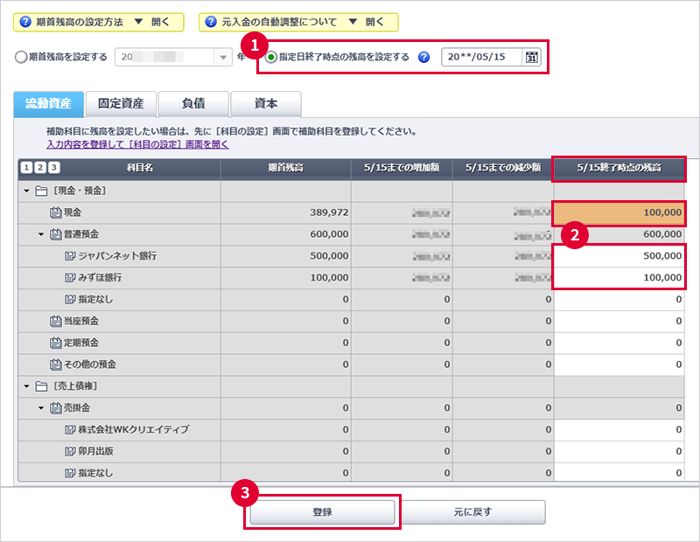Viewport: 700px width, 542px height.
Task: Collapse the 売掛金 account row
Action: pyautogui.click(x=40, y=408)
